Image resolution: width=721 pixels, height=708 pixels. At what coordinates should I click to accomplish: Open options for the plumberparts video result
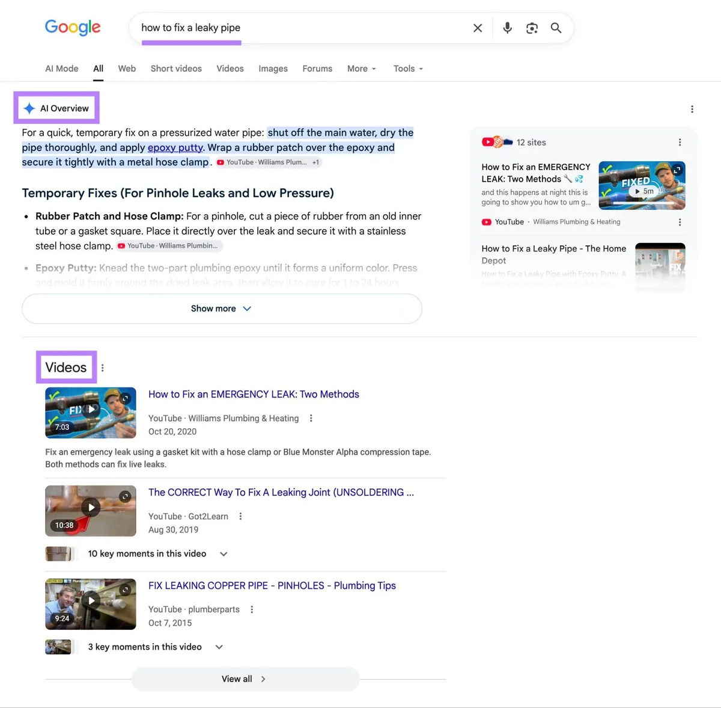252,609
